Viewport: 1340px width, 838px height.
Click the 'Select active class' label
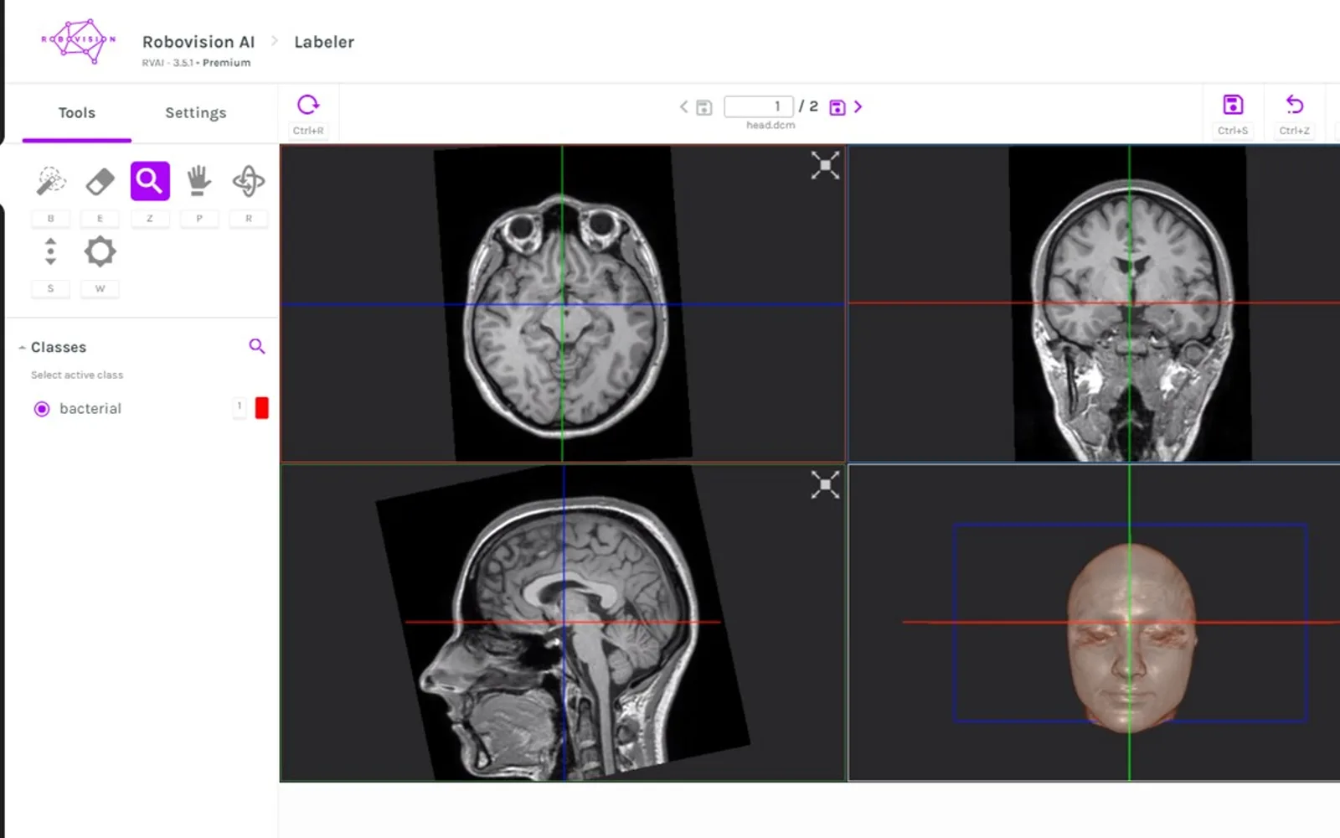click(77, 375)
